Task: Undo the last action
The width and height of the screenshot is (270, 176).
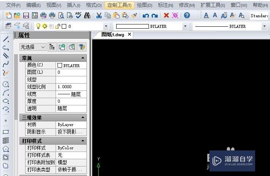Action: [146, 16]
